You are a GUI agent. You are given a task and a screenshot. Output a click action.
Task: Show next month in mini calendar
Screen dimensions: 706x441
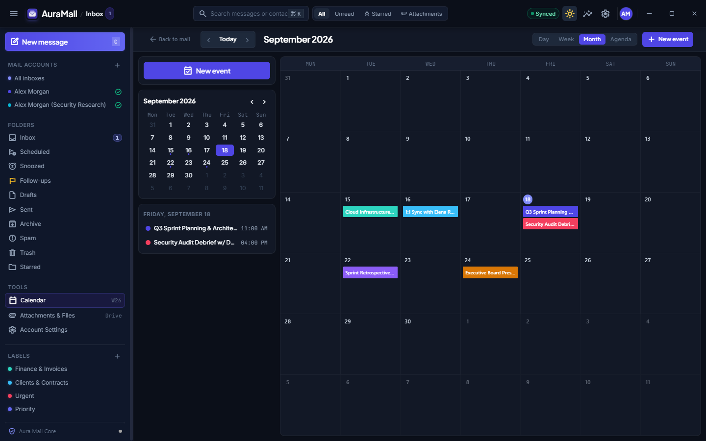pos(264,102)
